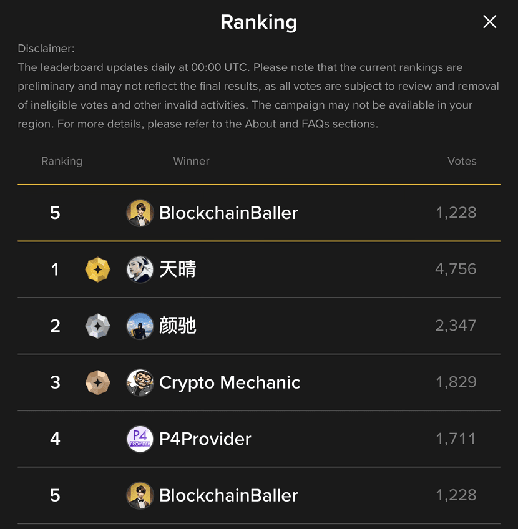Click the Winner column header
Viewport: 518px width, 529px height.
pyautogui.click(x=192, y=161)
